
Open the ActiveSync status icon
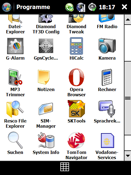tap(69, 7)
